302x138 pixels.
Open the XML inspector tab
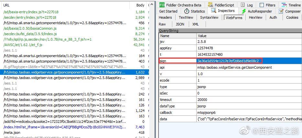coord(195,24)
